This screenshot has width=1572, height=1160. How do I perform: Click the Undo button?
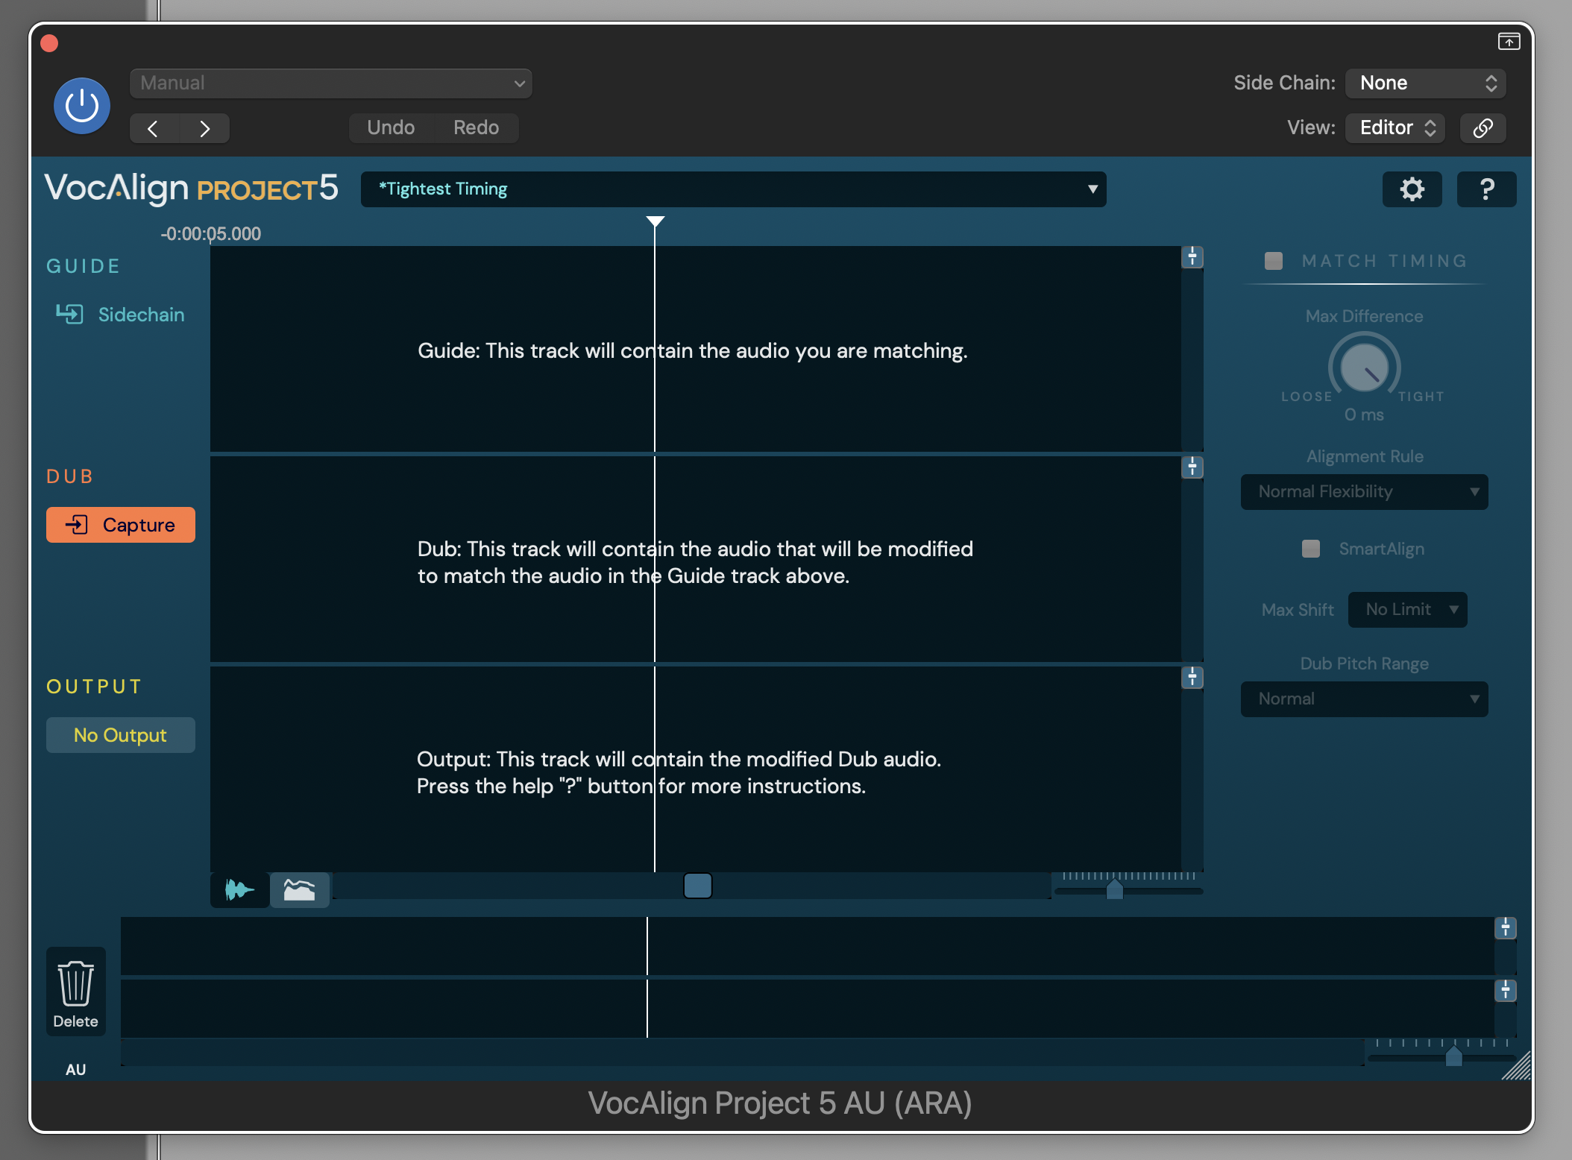click(x=390, y=127)
